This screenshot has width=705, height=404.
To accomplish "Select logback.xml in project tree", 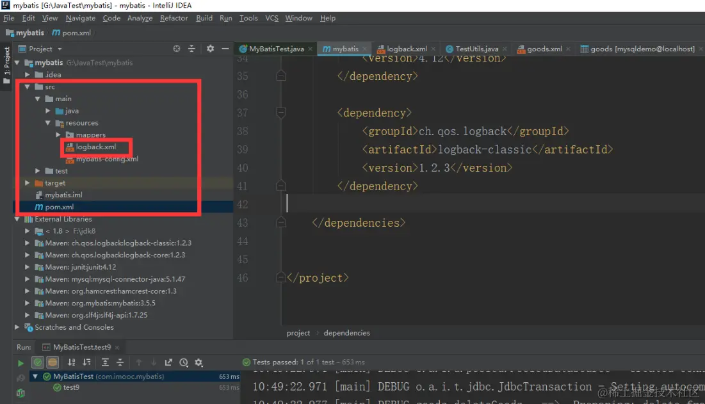I will (96, 147).
